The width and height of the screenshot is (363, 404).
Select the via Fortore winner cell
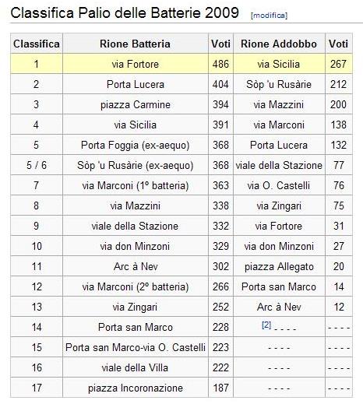coord(136,64)
